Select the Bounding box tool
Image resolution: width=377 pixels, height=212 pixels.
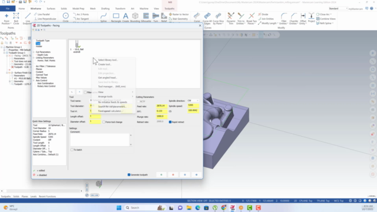(135, 18)
